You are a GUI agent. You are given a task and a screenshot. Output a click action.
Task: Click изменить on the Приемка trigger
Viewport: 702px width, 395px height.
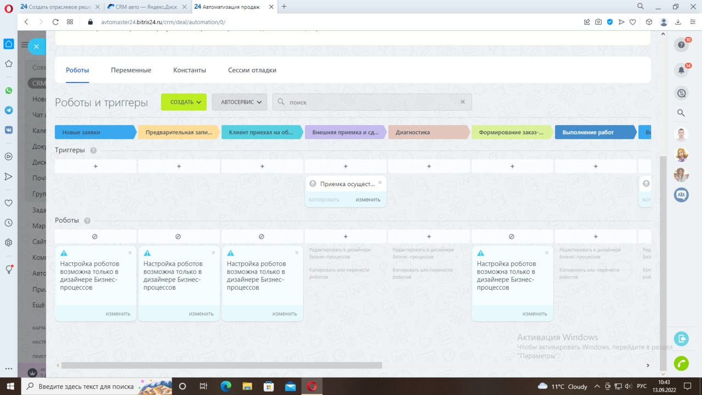(368, 200)
